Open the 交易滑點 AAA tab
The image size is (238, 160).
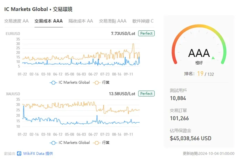[x=113, y=21]
